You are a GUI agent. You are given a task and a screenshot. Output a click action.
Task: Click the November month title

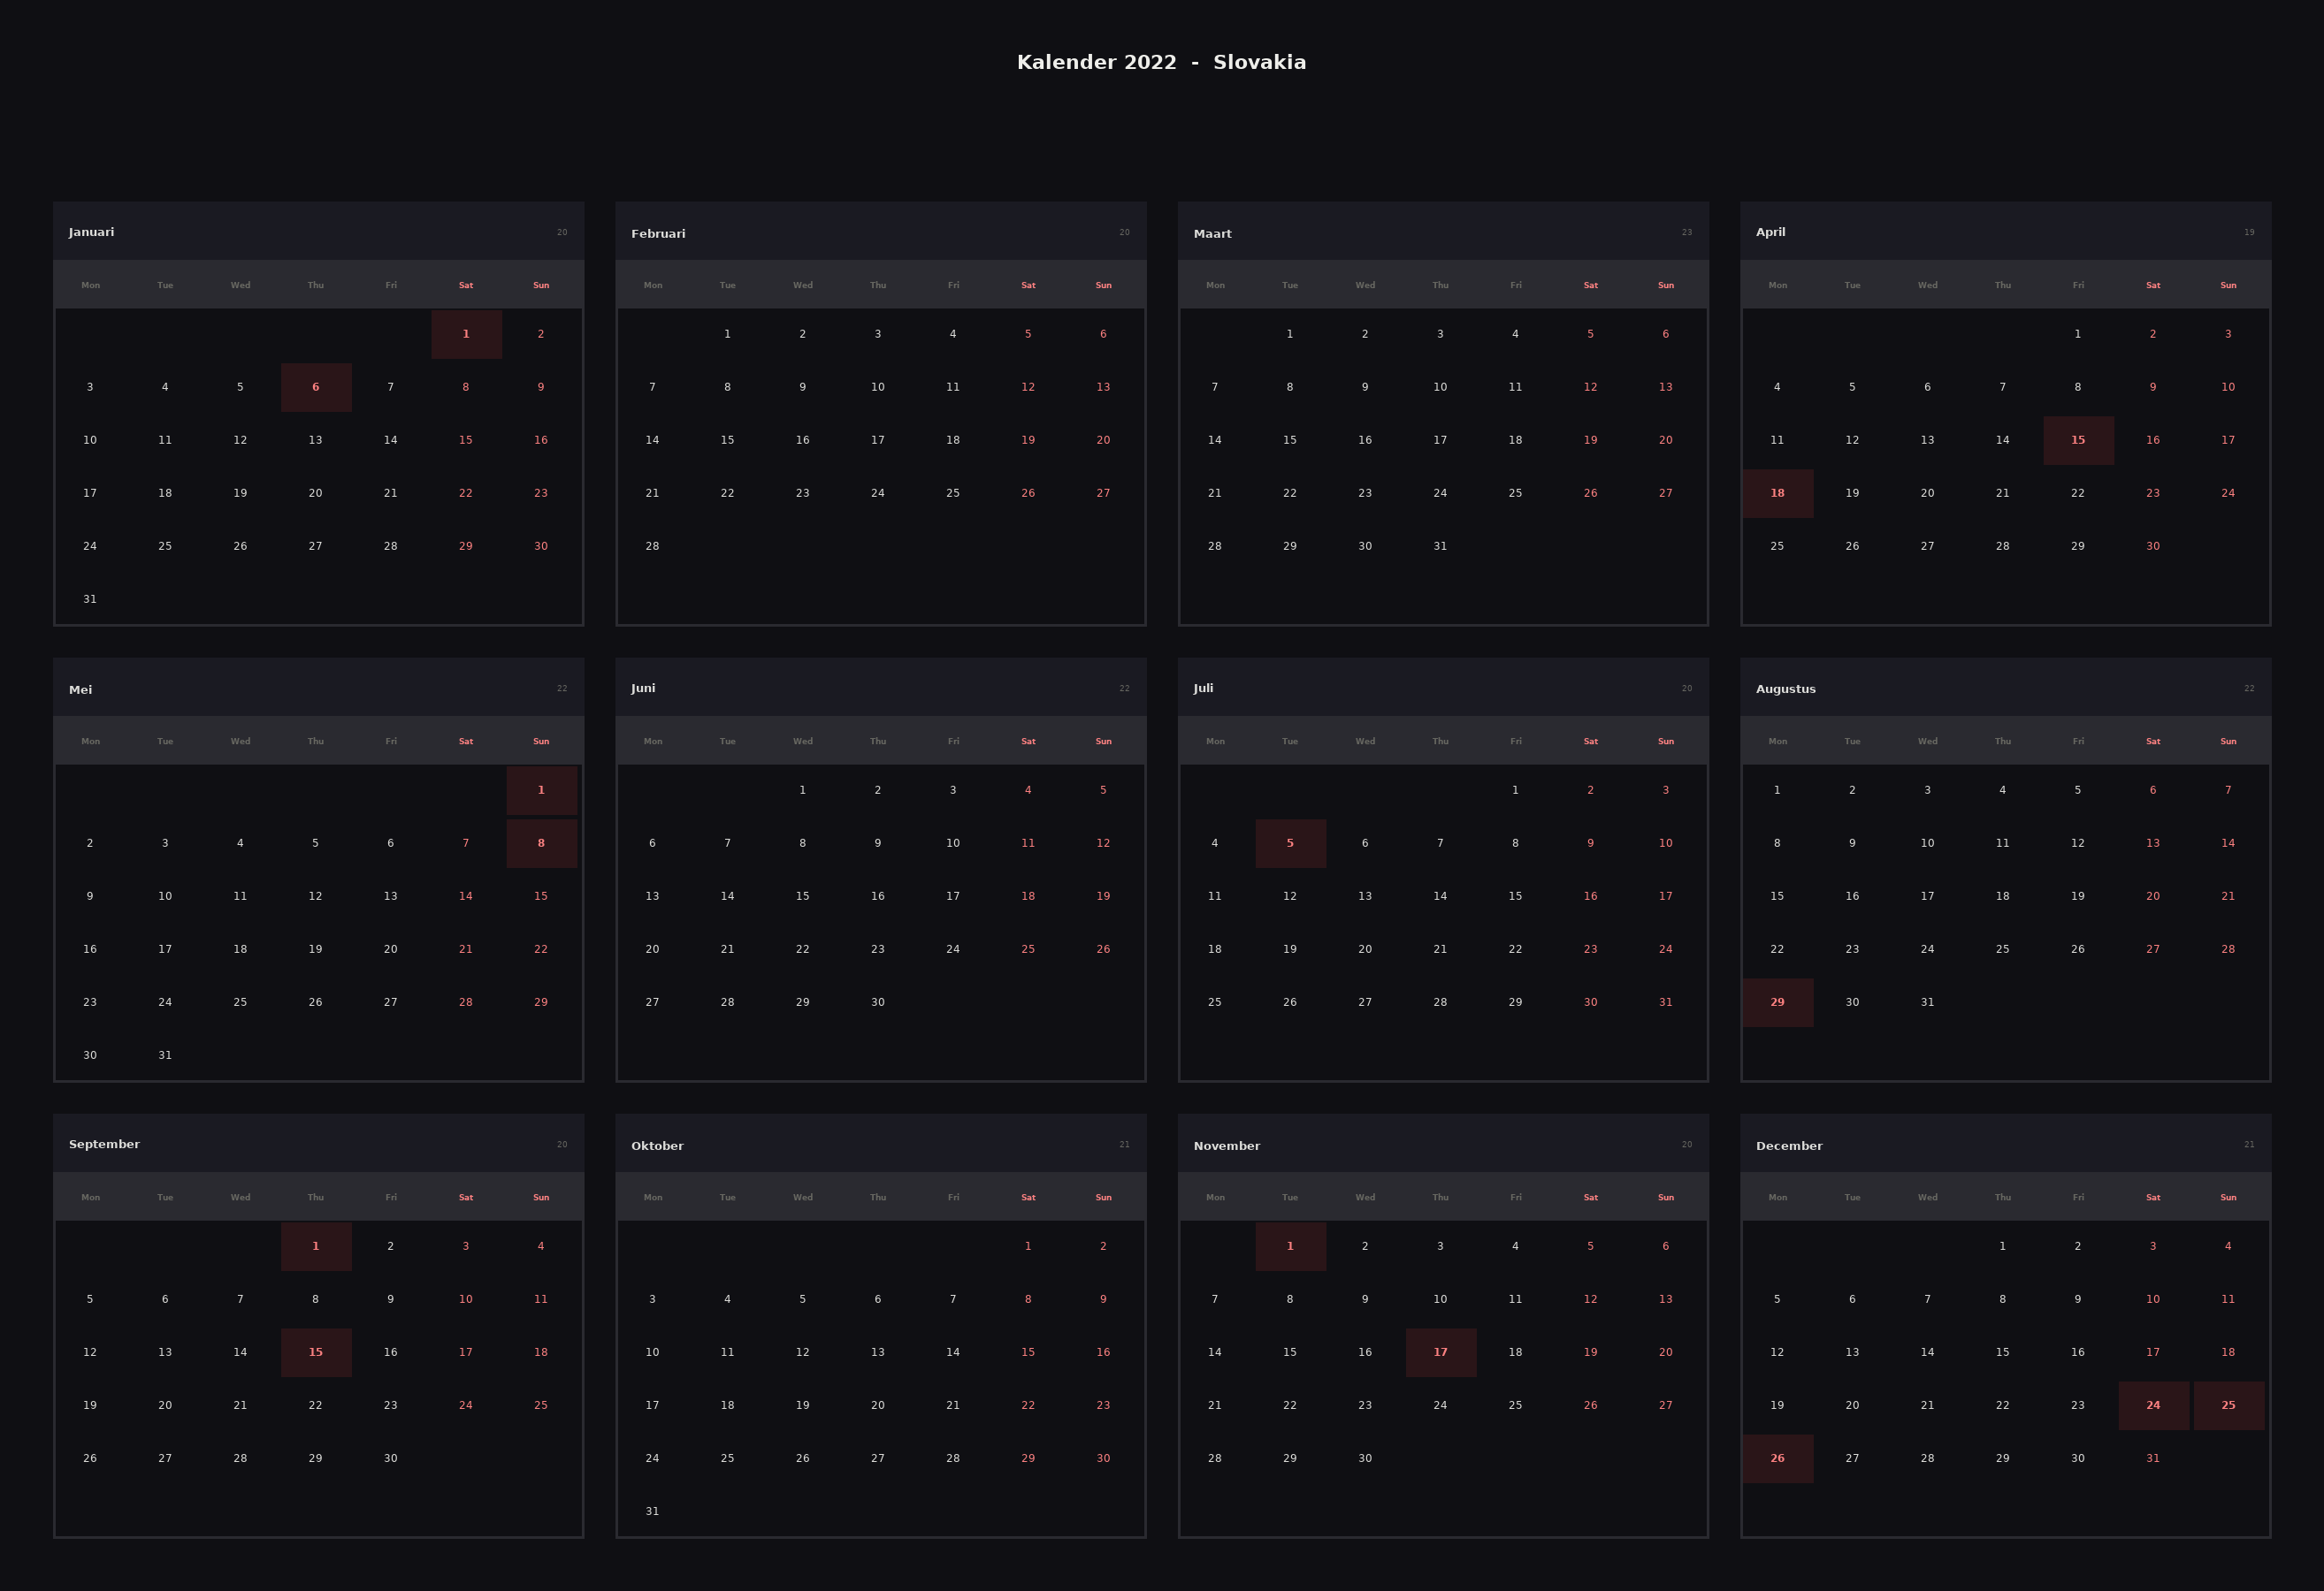(1226, 1146)
